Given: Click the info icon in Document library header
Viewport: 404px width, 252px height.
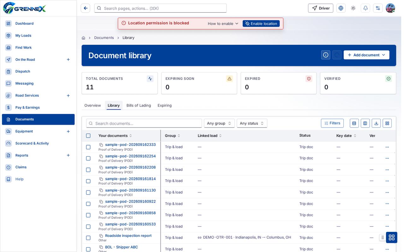Looking at the screenshot, I should pos(326,55).
